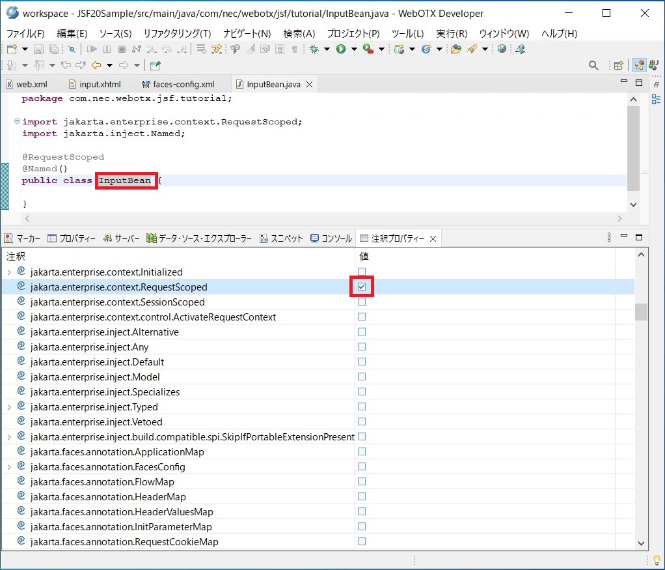Click the yellow Back navigation arrow
Viewport: 665px width, 570px height.
[96, 65]
